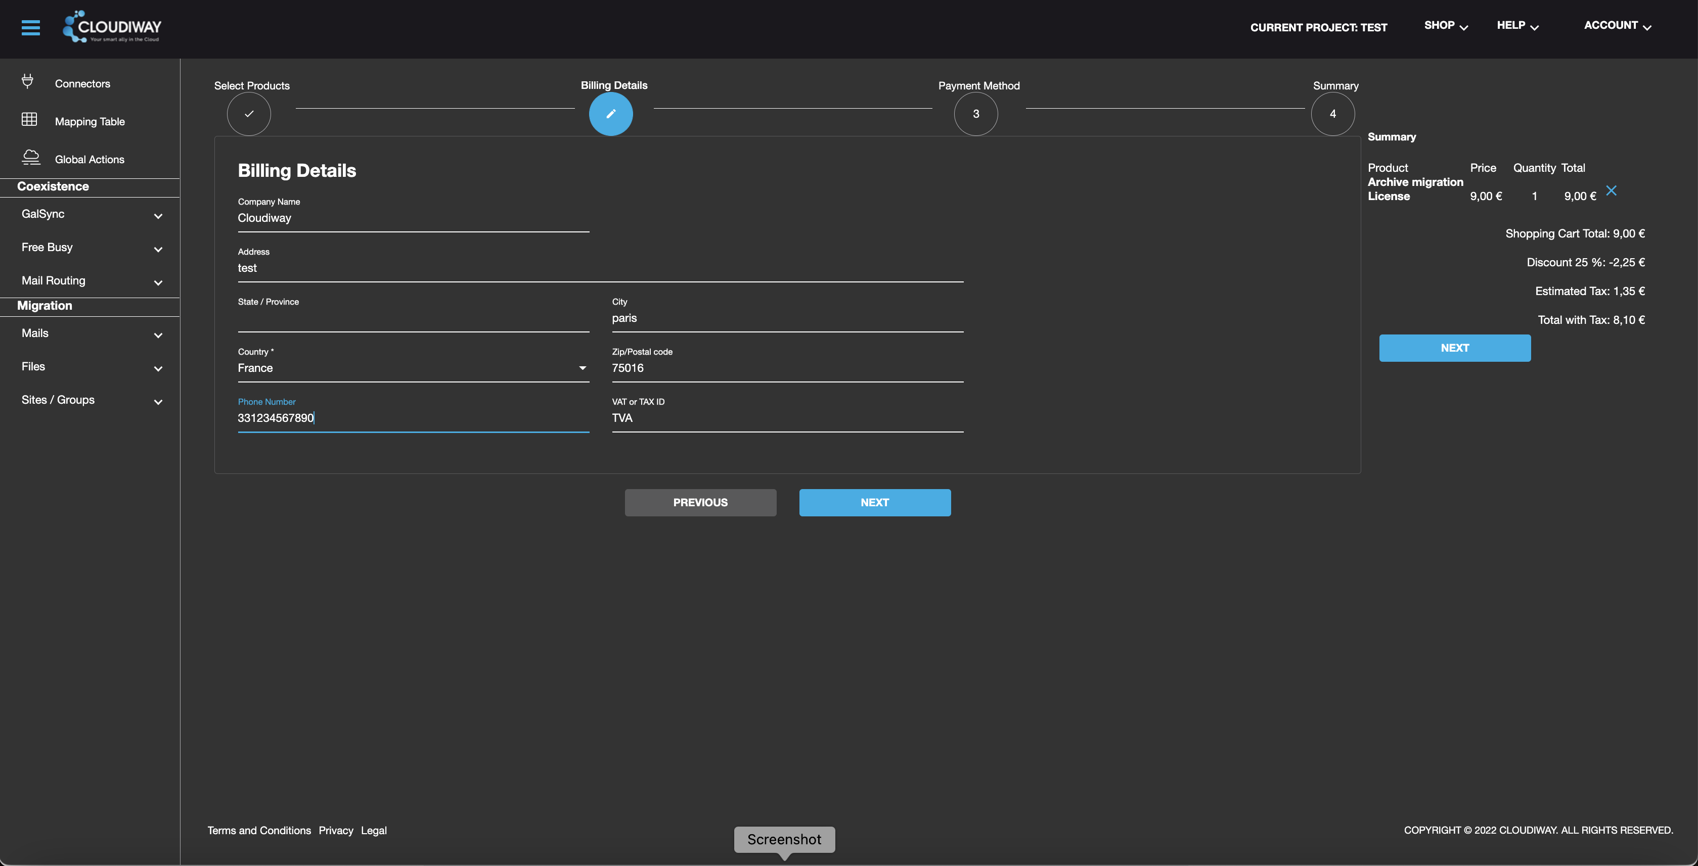
Task: Open the Country selection dropdown
Action: pos(582,367)
